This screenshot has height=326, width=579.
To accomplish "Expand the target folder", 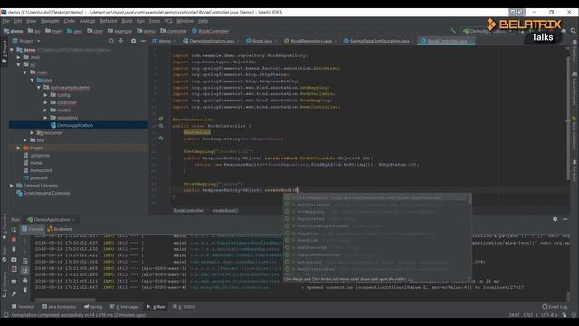I will coord(18,148).
